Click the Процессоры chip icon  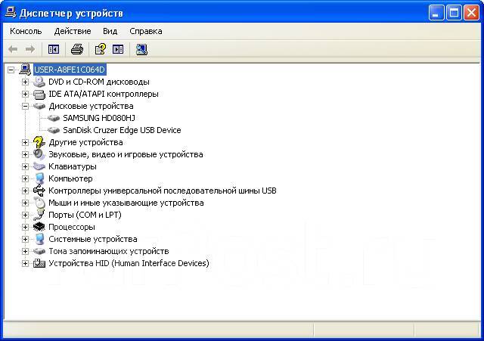click(x=39, y=227)
